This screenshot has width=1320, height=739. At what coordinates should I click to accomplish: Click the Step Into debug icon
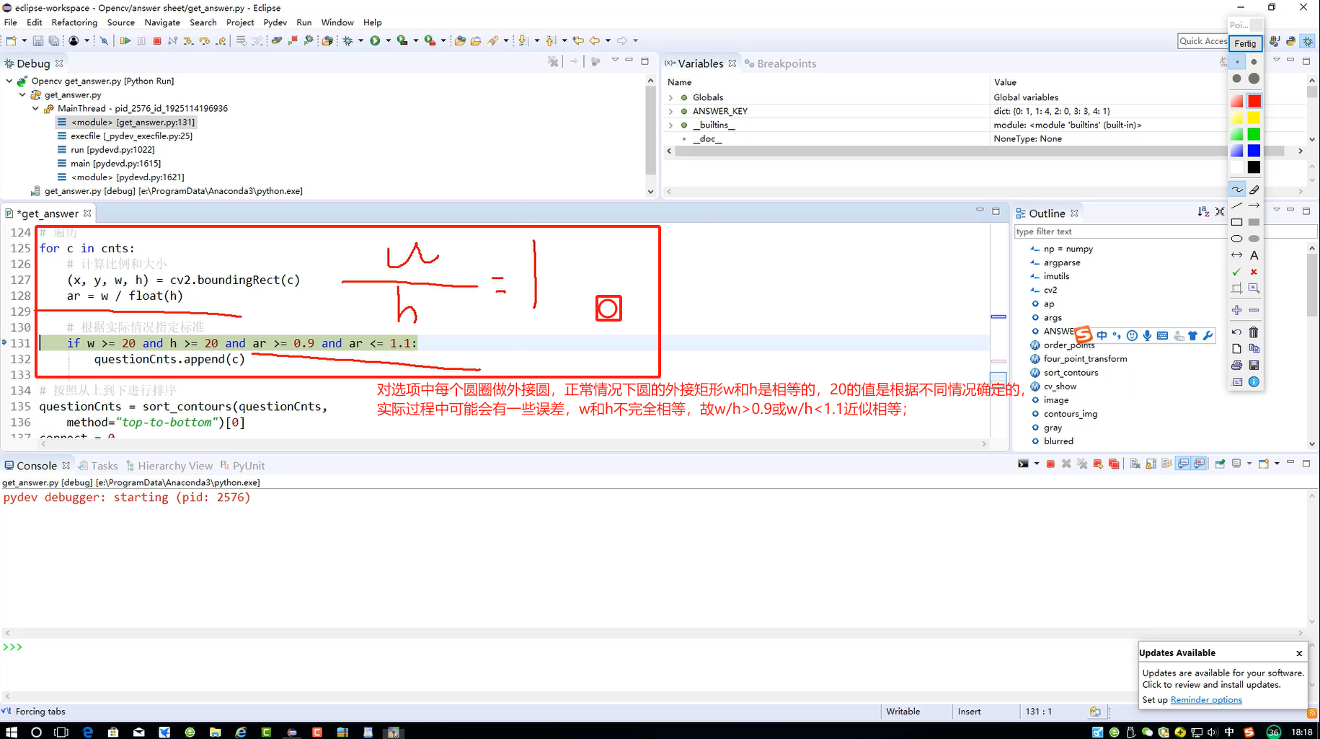click(x=188, y=41)
